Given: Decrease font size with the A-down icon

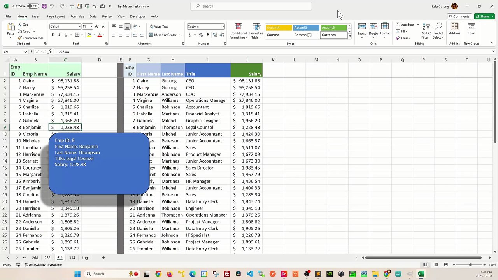Looking at the screenshot, I should click(103, 26).
